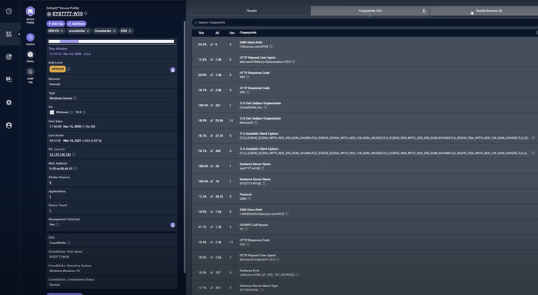Select the HTTP Response Code 304 row

[365, 242]
